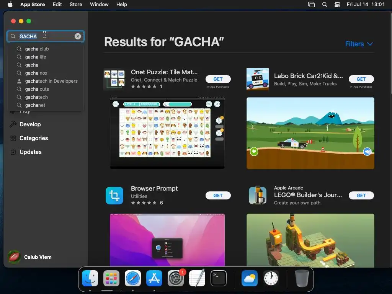The width and height of the screenshot is (392, 294).
Task: Pick the "gacha nox" suggestion
Action: click(45, 73)
